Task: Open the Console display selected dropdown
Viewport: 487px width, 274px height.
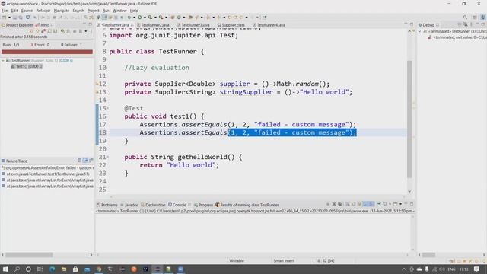Action: click(390, 204)
